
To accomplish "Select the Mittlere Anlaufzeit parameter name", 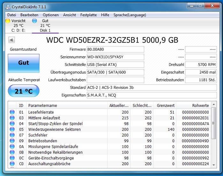I will click(x=44, y=118).
